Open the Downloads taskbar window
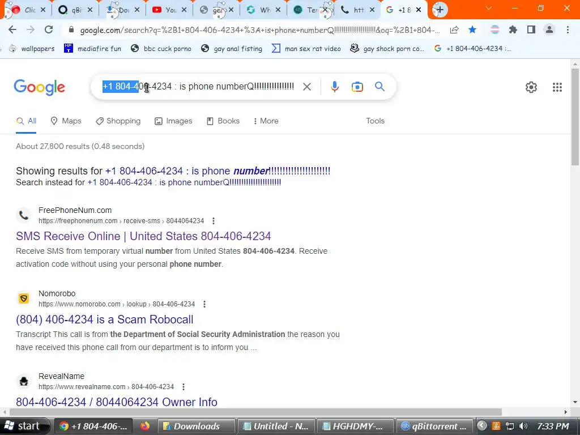The width and height of the screenshot is (580, 435). [196, 426]
